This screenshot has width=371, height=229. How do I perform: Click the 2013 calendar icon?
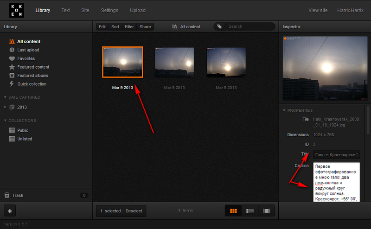pyautogui.click(x=12, y=107)
